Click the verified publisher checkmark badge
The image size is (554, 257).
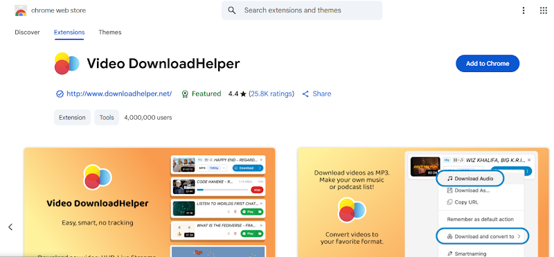[60, 94]
